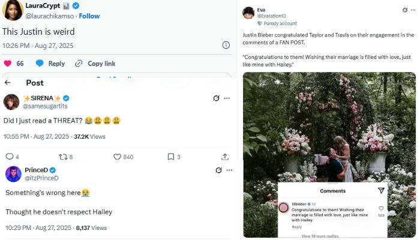This screenshot has width=420, height=240.
Task: Click the Reply speech bubble on LauraCrypt's tweet
Action: (x=40, y=63)
